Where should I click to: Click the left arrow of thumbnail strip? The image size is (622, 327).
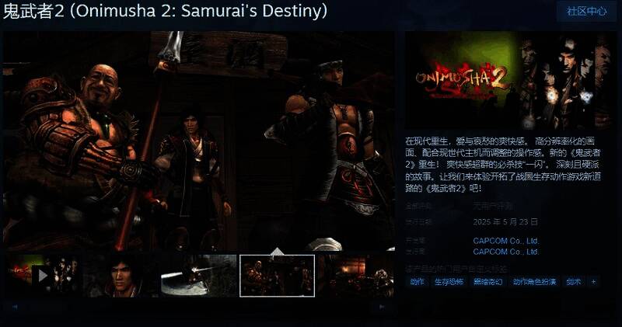[15, 306]
